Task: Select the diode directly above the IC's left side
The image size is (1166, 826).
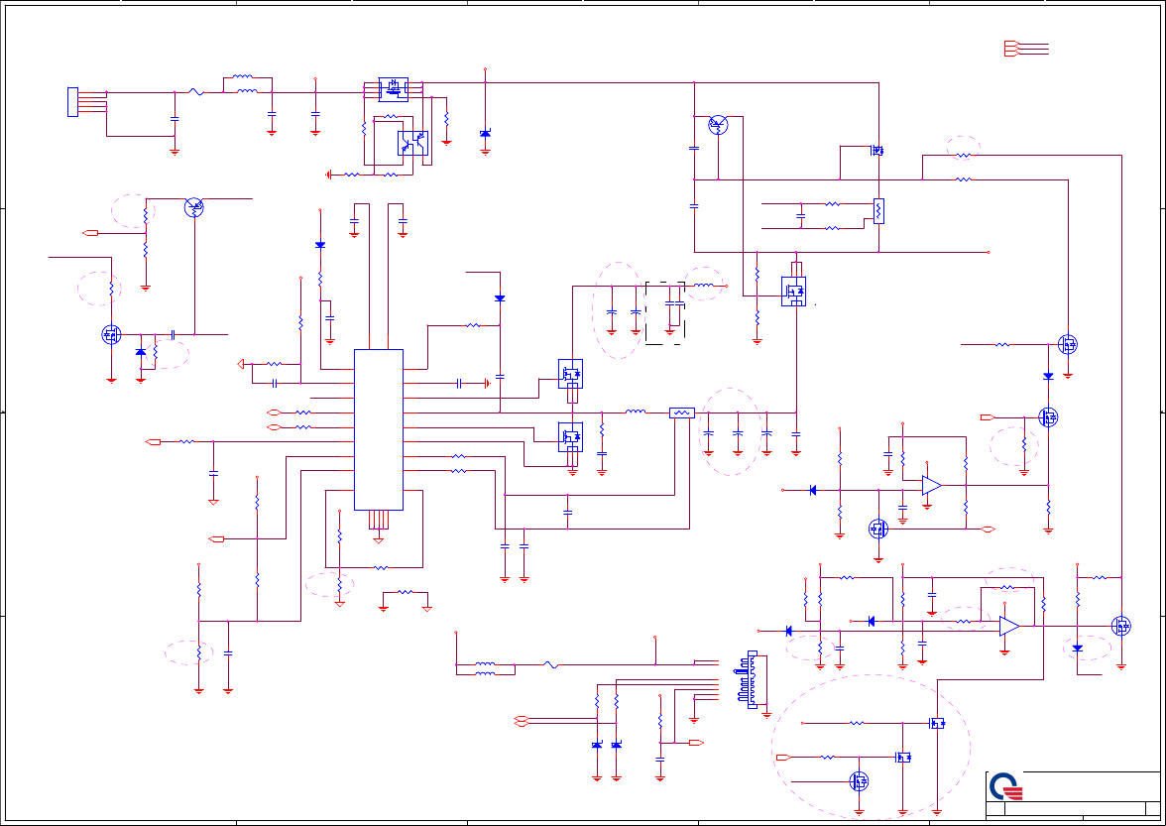Action: coord(320,245)
